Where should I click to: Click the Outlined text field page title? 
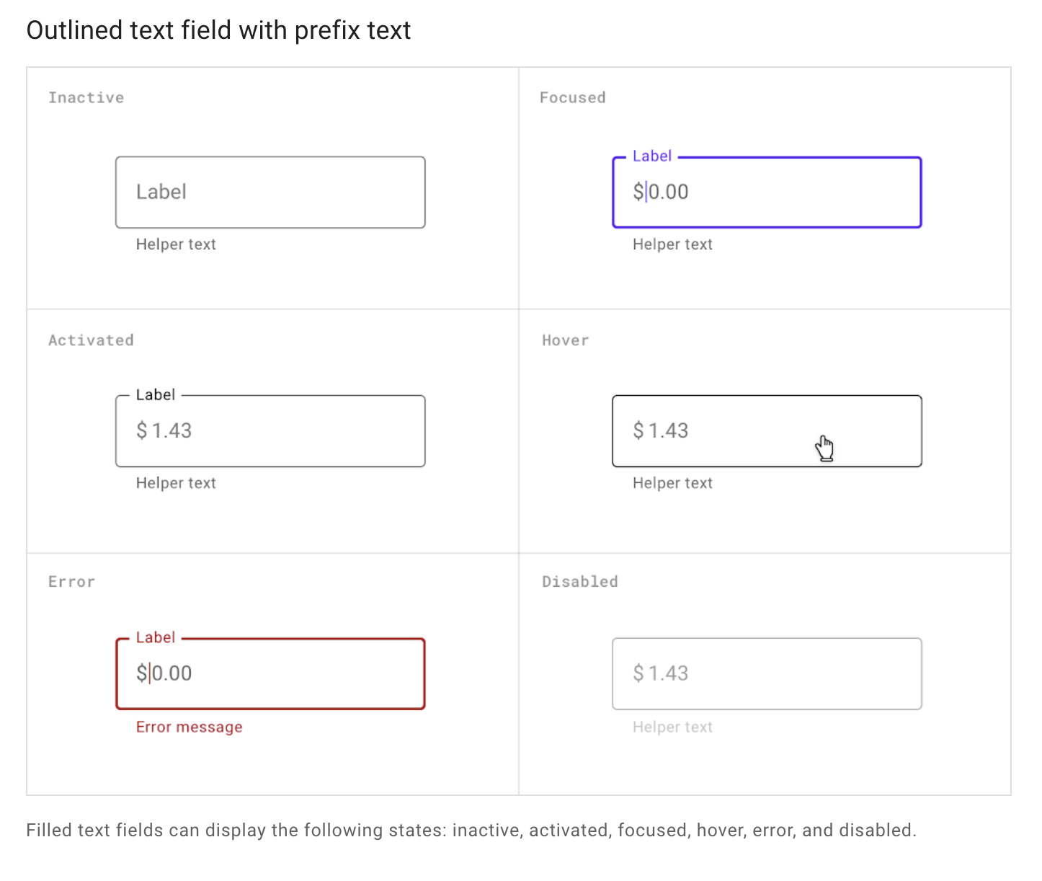218,30
